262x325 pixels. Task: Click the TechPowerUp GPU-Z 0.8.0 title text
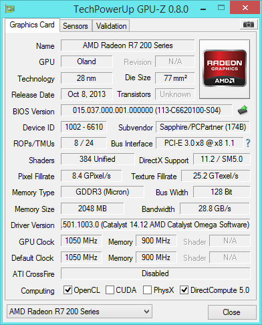click(131, 9)
